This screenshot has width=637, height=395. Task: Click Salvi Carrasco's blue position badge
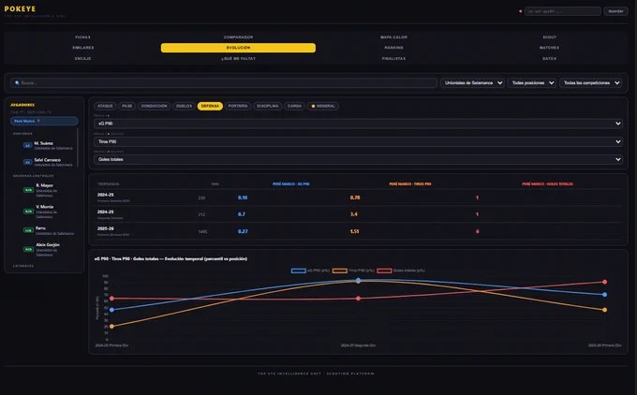pos(27,162)
